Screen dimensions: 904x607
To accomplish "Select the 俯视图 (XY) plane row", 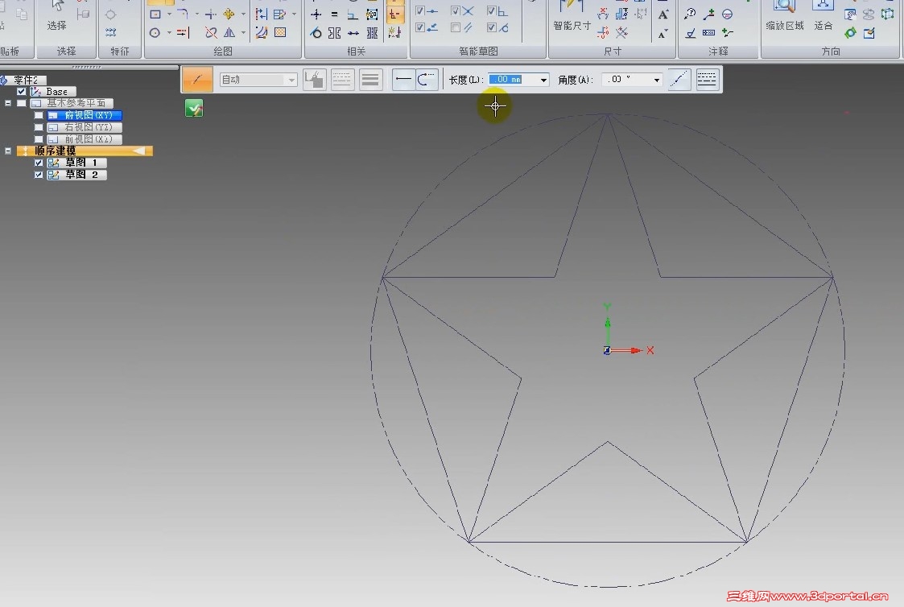I will pyautogui.click(x=85, y=115).
